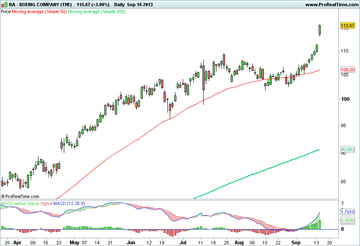
Task: Select the Price legend label
Action: [6, 11]
